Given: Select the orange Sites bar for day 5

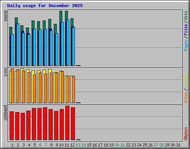Looking at the screenshot, I should (x=35, y=89).
